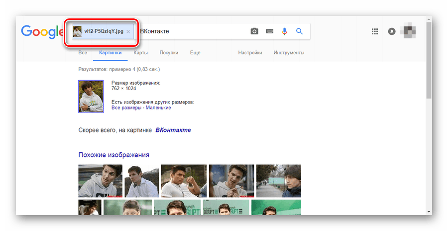The image size is (448, 231).
Task: Open the Google apps grid
Action: tap(375, 31)
